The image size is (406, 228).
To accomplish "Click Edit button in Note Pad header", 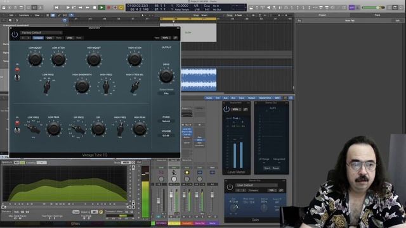I will click(397, 20).
